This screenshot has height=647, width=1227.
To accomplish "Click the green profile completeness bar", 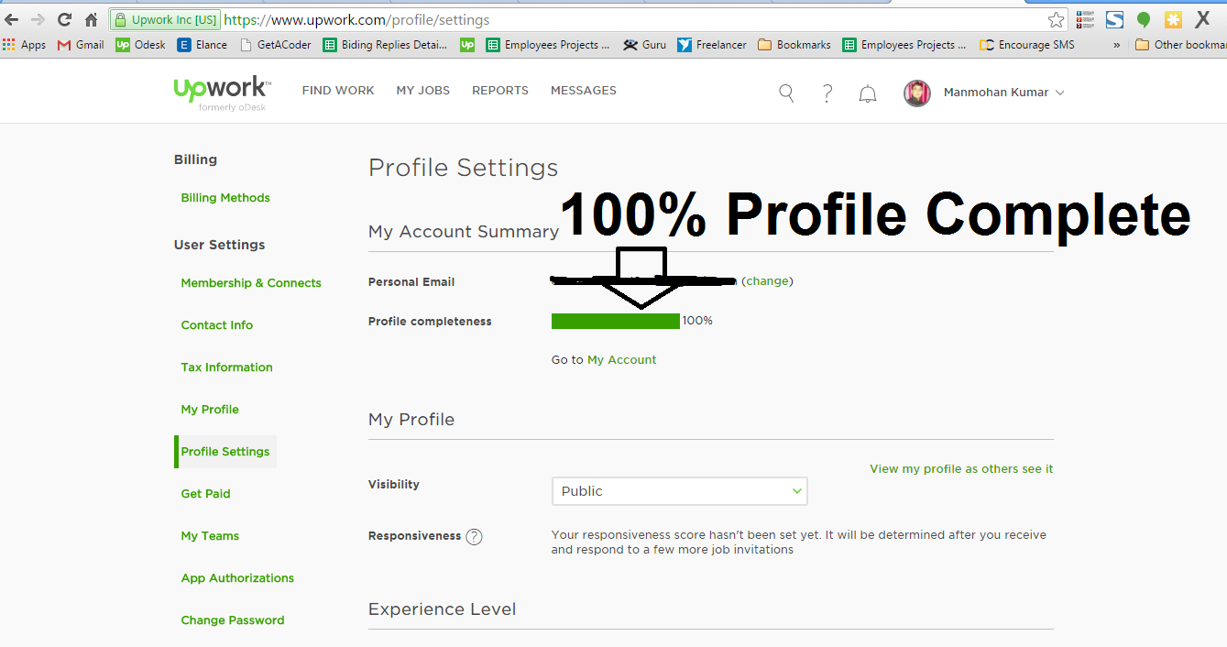I will pos(616,321).
